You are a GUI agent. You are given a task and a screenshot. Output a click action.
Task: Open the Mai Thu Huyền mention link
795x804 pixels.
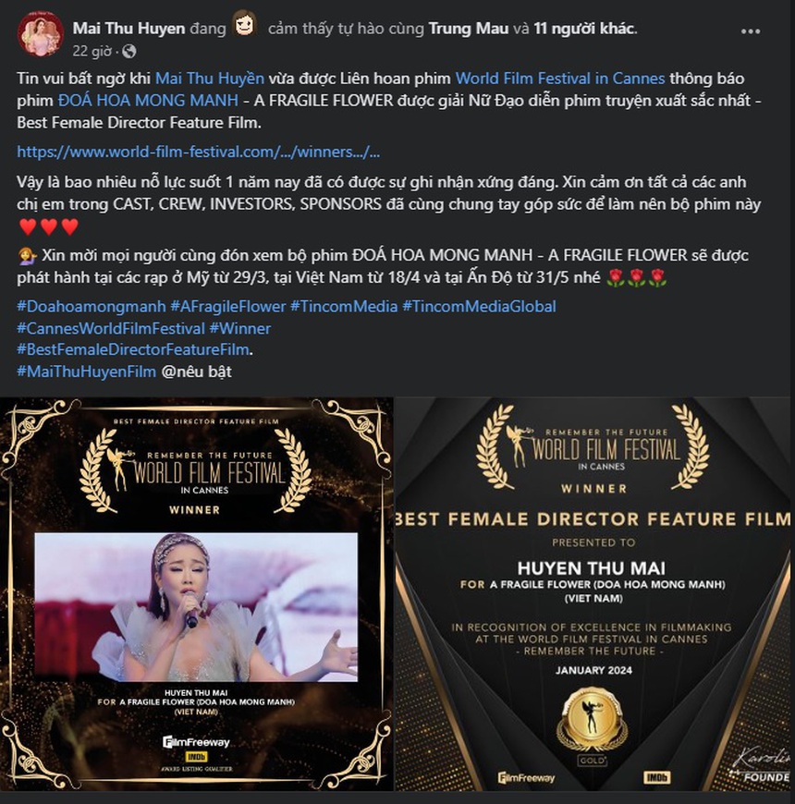[x=210, y=79]
